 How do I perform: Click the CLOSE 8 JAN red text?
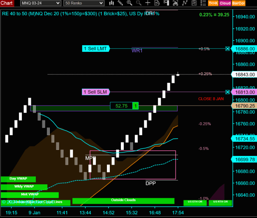[211, 99]
